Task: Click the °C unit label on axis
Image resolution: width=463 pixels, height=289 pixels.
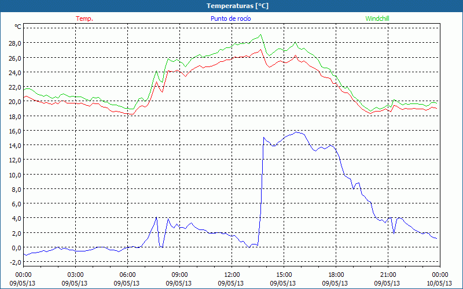Action: (x=18, y=27)
